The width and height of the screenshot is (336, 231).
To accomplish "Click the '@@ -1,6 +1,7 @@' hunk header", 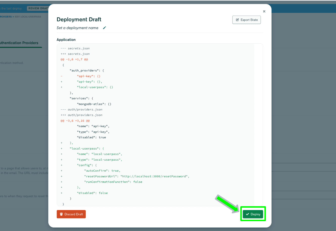I will (74, 60).
